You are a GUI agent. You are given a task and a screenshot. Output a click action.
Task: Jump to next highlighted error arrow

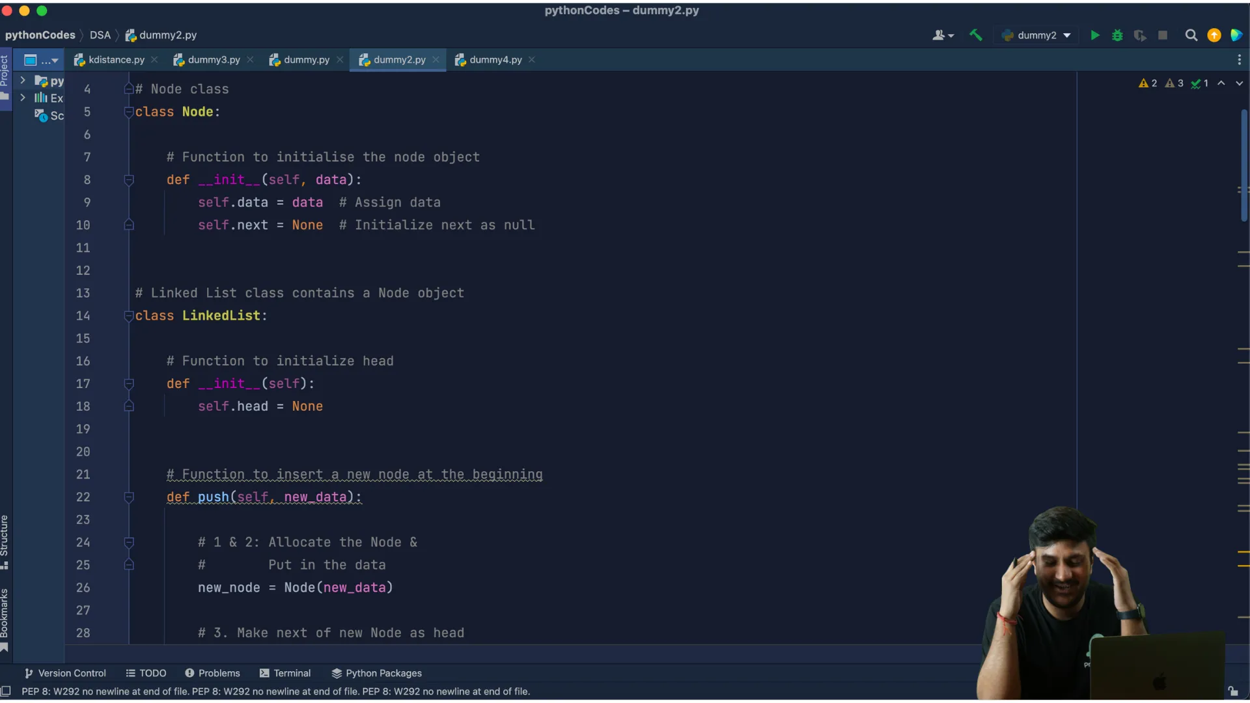tap(1239, 83)
